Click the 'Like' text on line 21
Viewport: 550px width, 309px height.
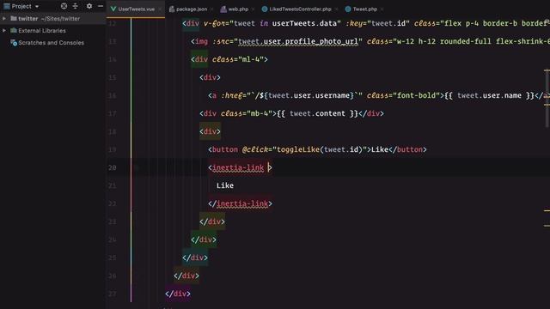(x=225, y=185)
